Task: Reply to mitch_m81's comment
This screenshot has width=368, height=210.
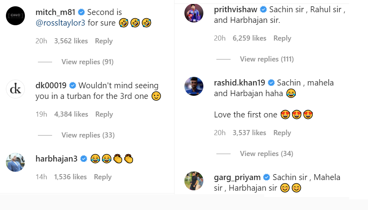Action: click(104, 41)
